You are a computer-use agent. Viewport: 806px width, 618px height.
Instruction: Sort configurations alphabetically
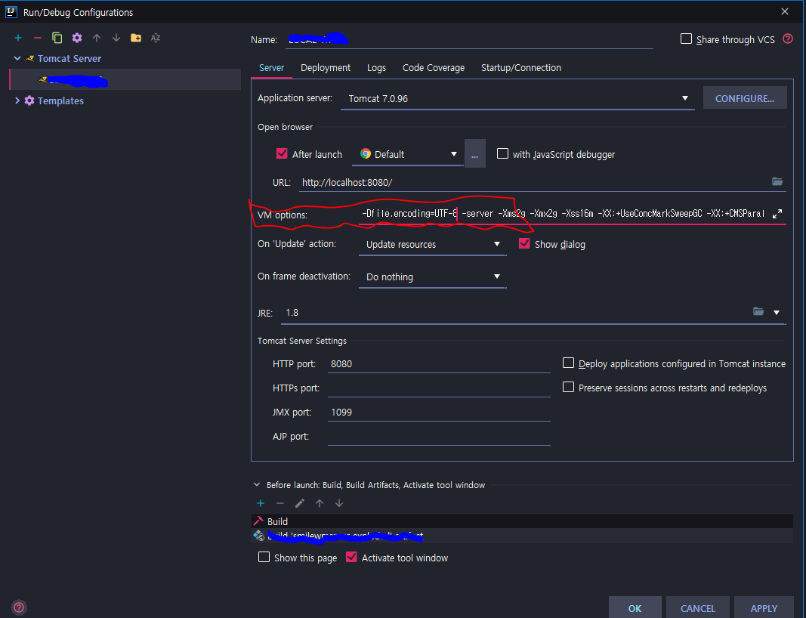156,38
